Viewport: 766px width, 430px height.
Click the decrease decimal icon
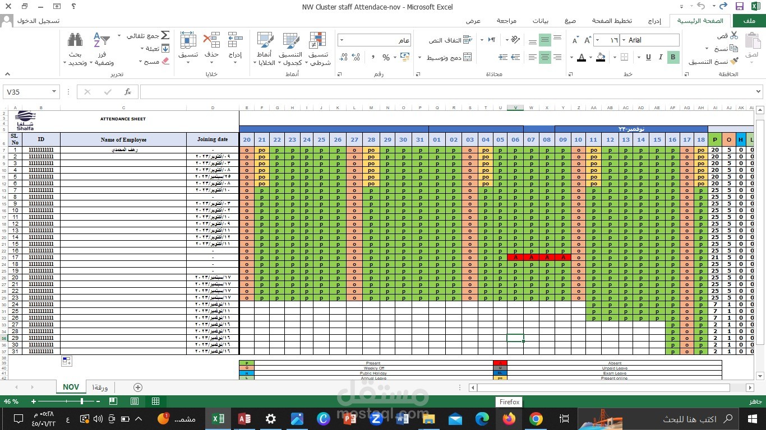click(x=343, y=57)
